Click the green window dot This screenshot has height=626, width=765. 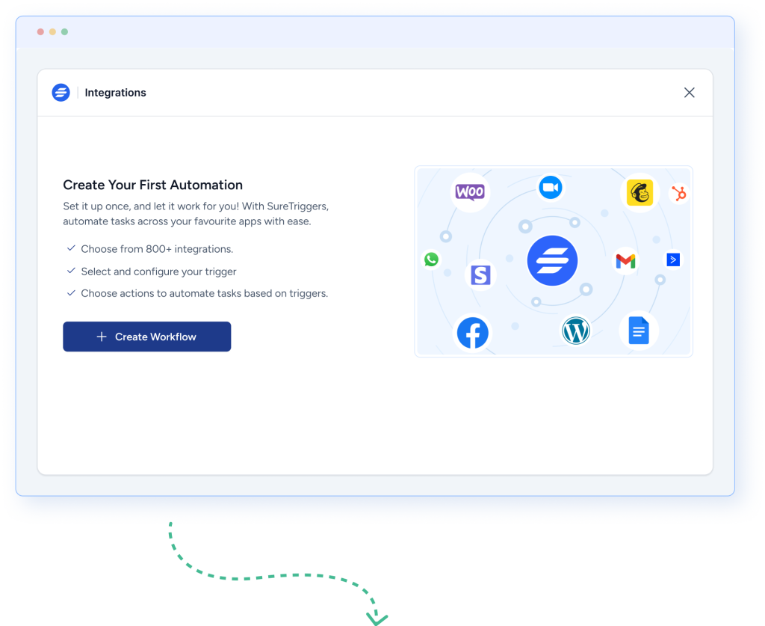64,31
